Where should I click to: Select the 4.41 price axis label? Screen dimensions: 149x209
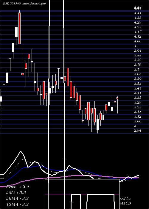(138, 13)
